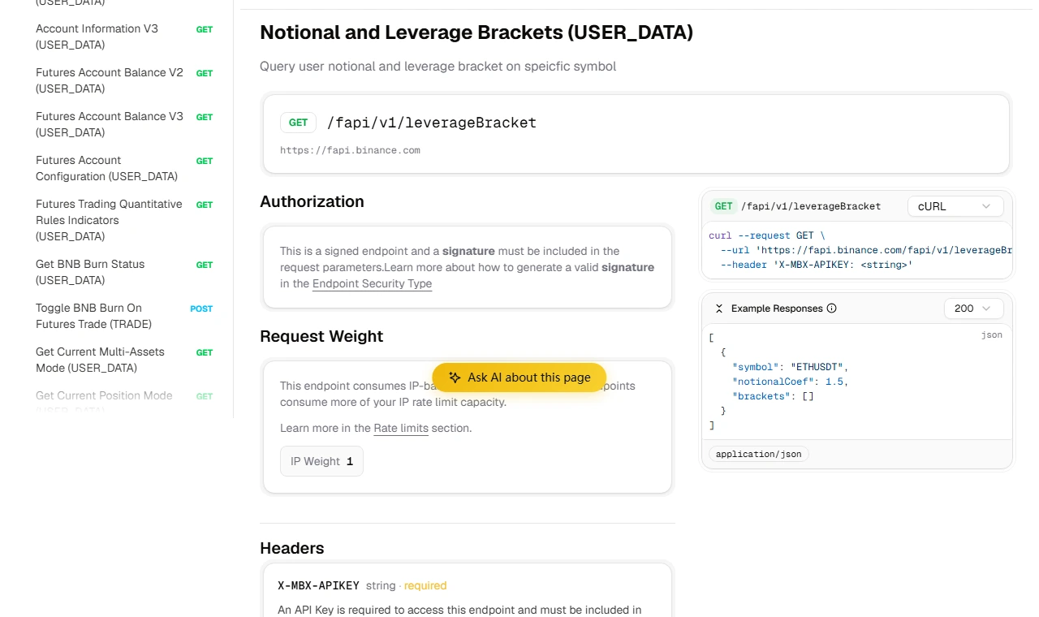
Task: Click the "notionalCoef": 1.5 response line
Action: click(790, 382)
